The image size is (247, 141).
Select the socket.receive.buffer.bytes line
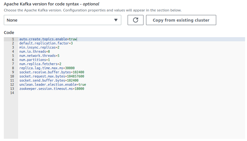pyautogui.click(x=51, y=72)
